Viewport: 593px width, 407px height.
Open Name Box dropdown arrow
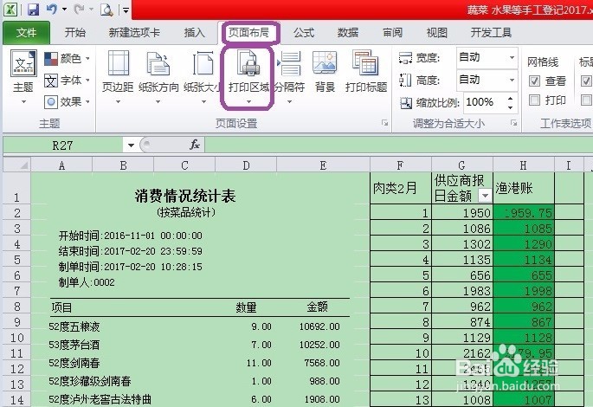point(131,145)
